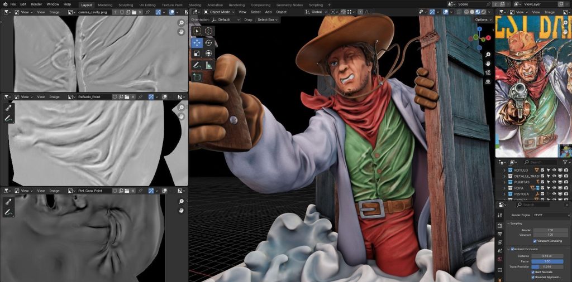Enable the Viewport Denoising checkbox
Viewport: 572px width, 282px height.
point(535,241)
